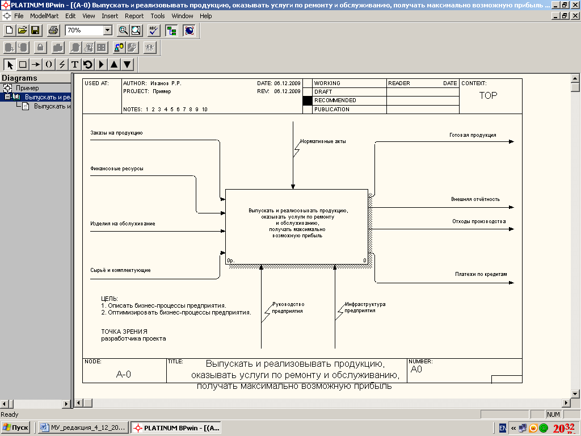Click the ModelMart people icon
581x436 pixels.
click(150, 48)
